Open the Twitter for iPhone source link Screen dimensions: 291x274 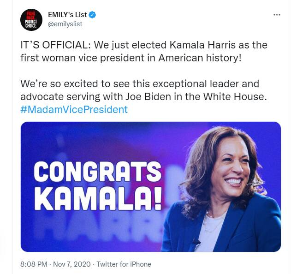[124, 264]
